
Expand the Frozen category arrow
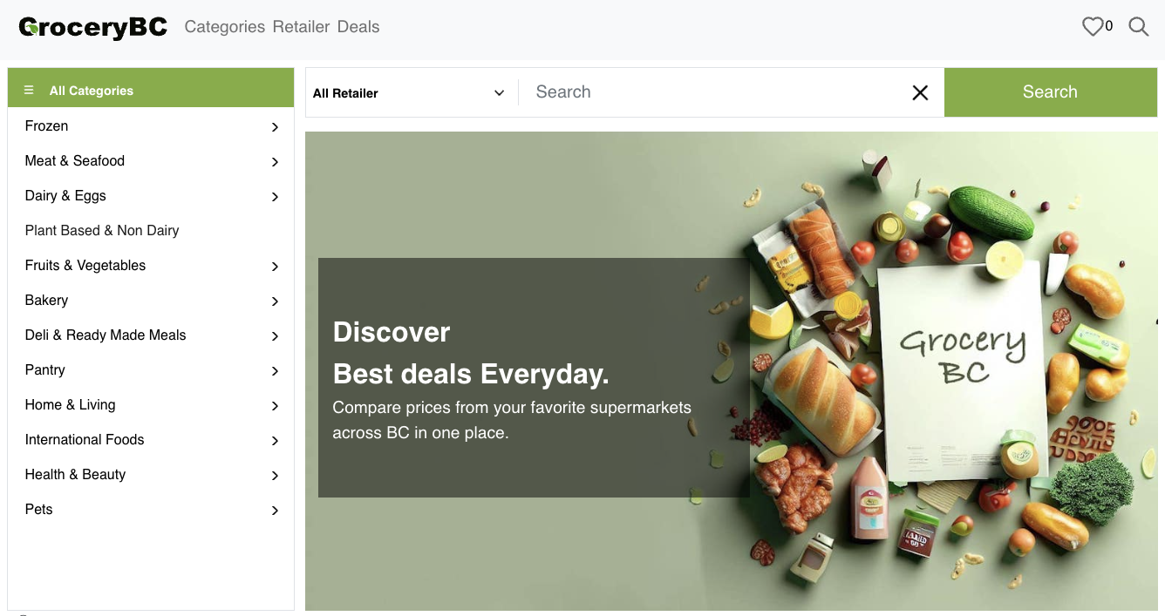pyautogui.click(x=275, y=127)
